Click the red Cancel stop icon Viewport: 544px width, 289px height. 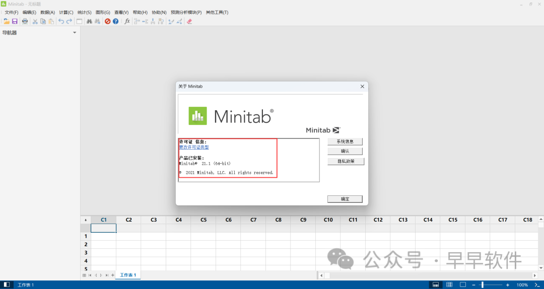107,21
